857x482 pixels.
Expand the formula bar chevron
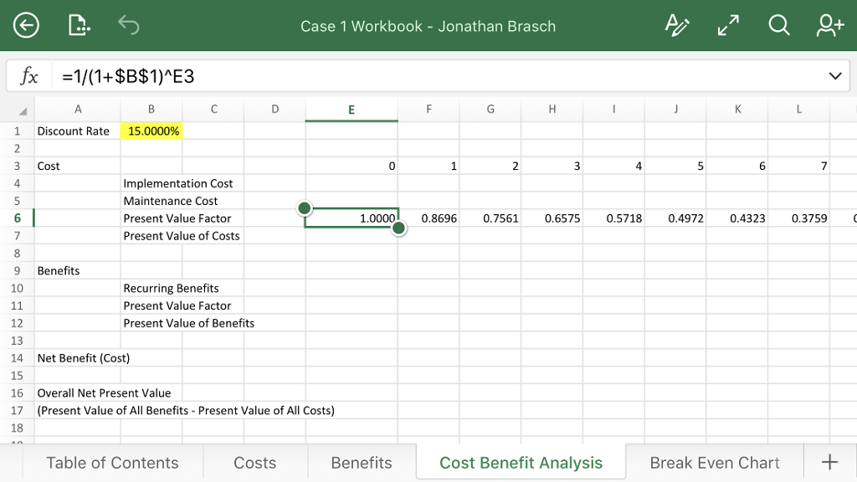[x=834, y=76]
